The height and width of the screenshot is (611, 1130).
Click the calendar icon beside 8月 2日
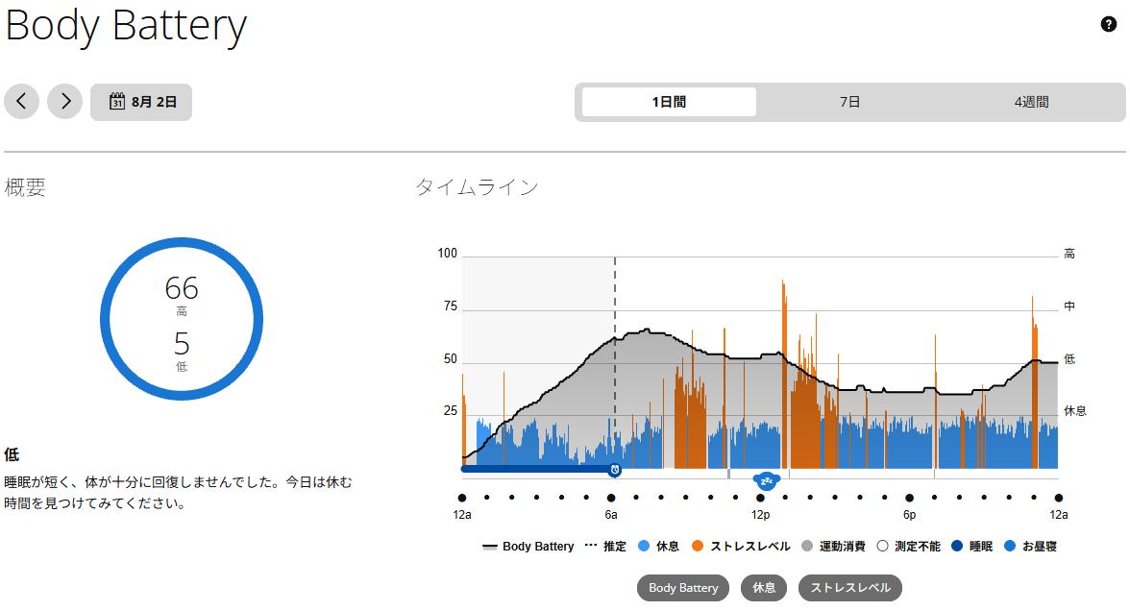pyautogui.click(x=117, y=102)
